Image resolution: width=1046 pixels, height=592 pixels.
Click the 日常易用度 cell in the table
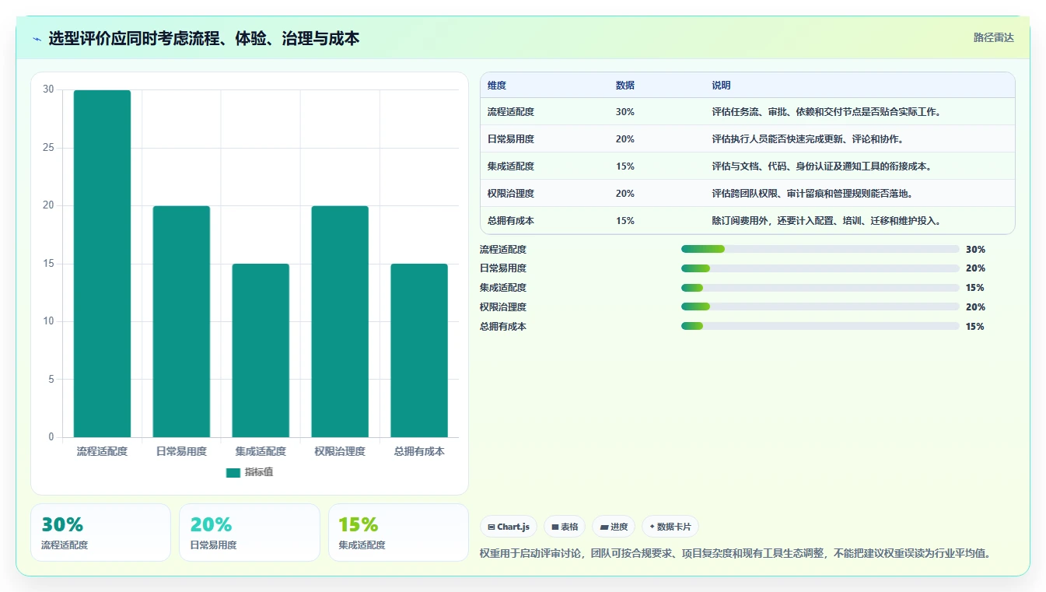click(511, 139)
